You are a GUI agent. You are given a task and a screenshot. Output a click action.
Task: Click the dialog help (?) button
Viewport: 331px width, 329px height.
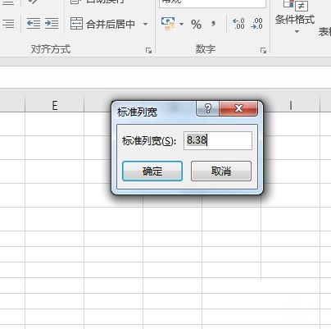click(x=207, y=108)
